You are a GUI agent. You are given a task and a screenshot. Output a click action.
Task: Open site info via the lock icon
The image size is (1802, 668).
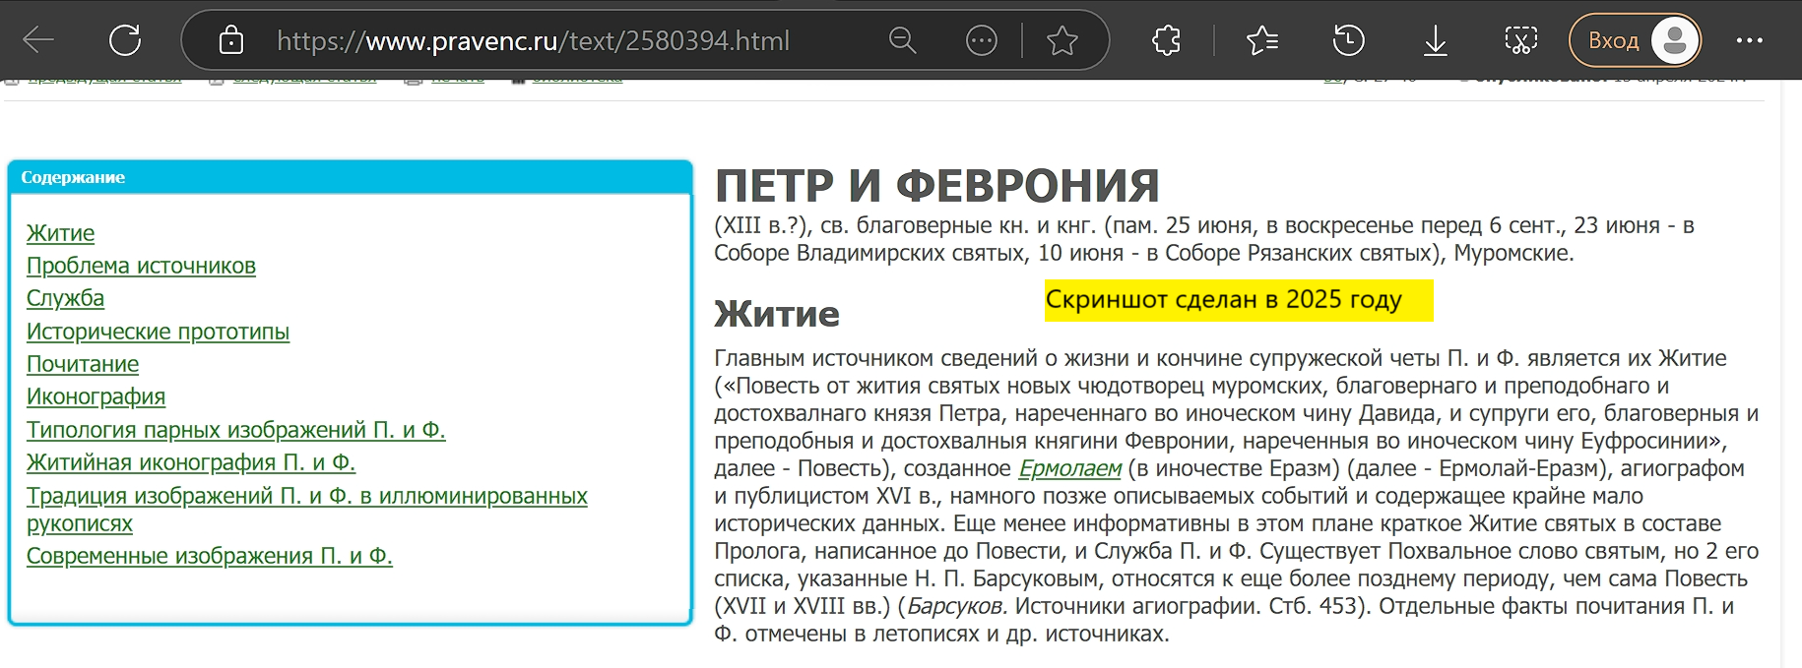(x=230, y=40)
